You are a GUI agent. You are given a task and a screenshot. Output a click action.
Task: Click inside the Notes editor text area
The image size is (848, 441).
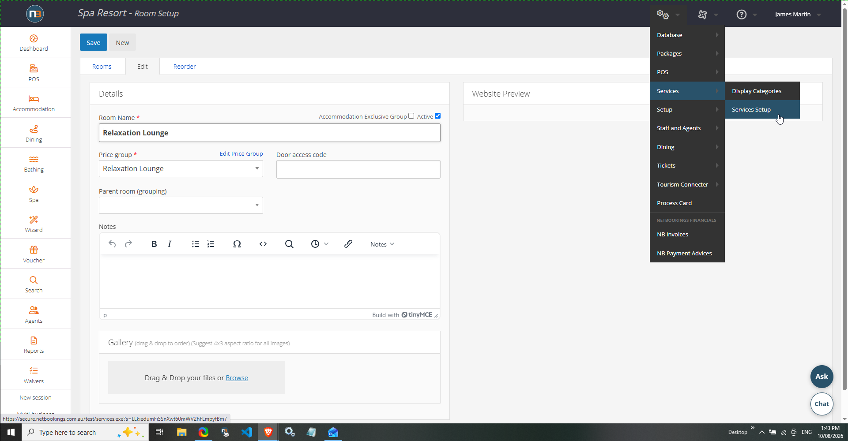(x=270, y=281)
